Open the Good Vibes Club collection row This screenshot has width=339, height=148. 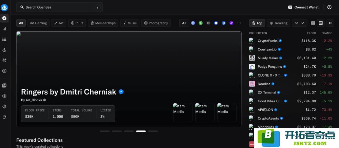coord(291,101)
